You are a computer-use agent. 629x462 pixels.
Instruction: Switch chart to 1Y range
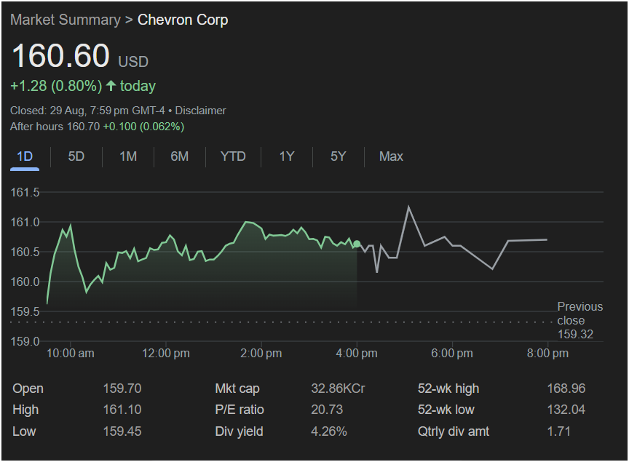click(287, 156)
